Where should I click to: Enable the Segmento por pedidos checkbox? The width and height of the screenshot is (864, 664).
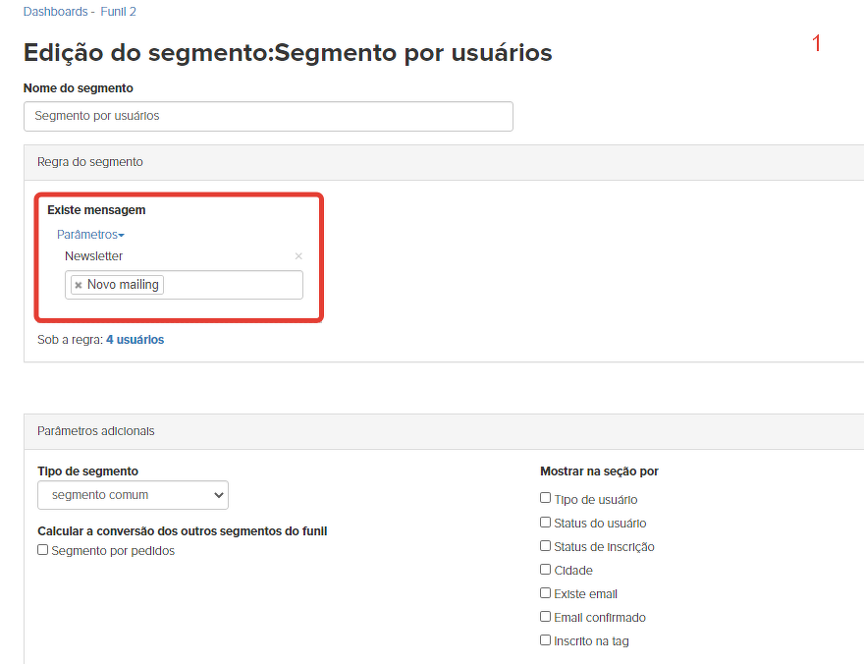coord(43,550)
